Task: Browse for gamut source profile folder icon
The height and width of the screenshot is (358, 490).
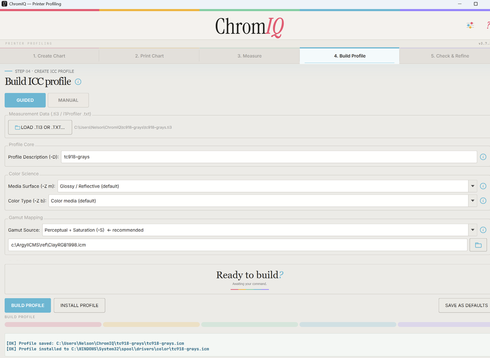Action: pyautogui.click(x=478, y=245)
